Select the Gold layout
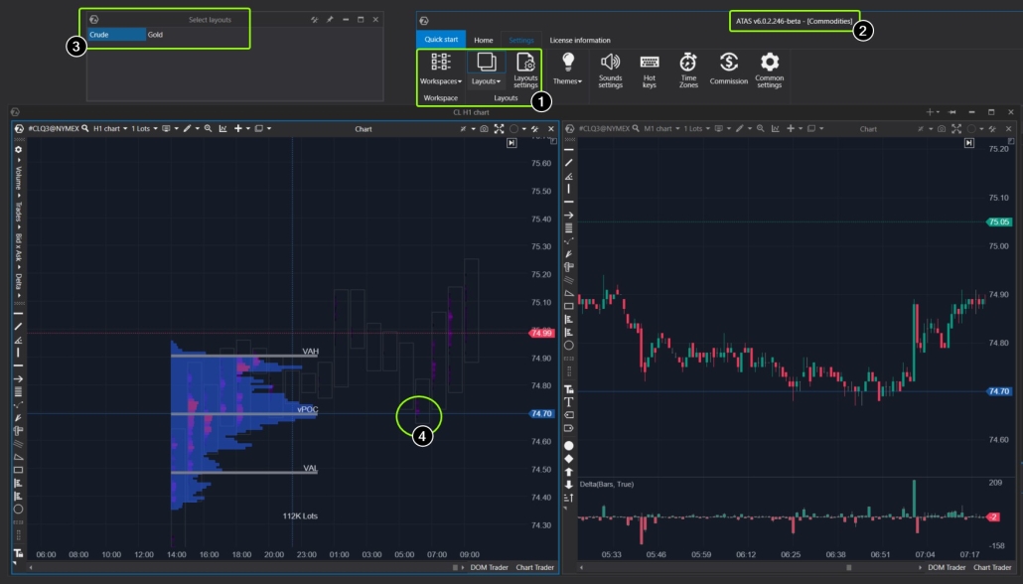Screen dimensions: 1023x584 click(x=156, y=35)
